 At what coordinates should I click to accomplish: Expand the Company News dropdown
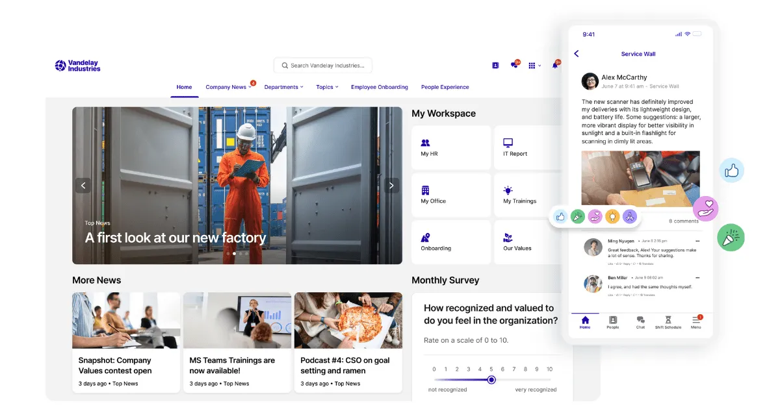point(227,86)
